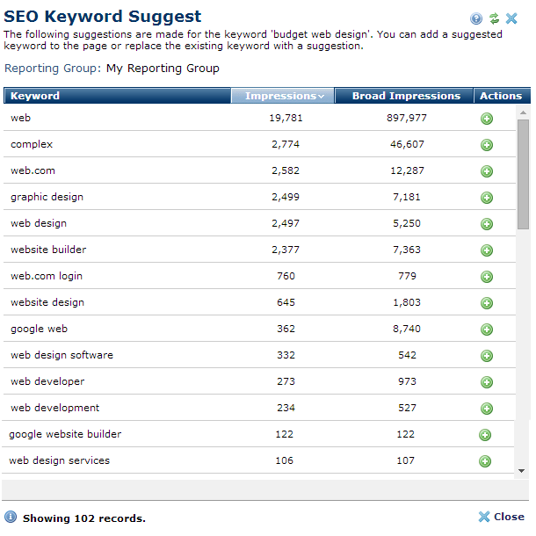Add 'web design services' keyword via plus
The height and width of the screenshot is (536, 536).
[x=485, y=461]
